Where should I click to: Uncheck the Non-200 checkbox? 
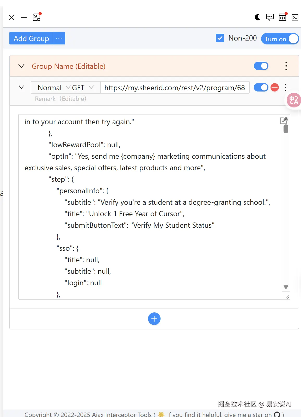220,38
